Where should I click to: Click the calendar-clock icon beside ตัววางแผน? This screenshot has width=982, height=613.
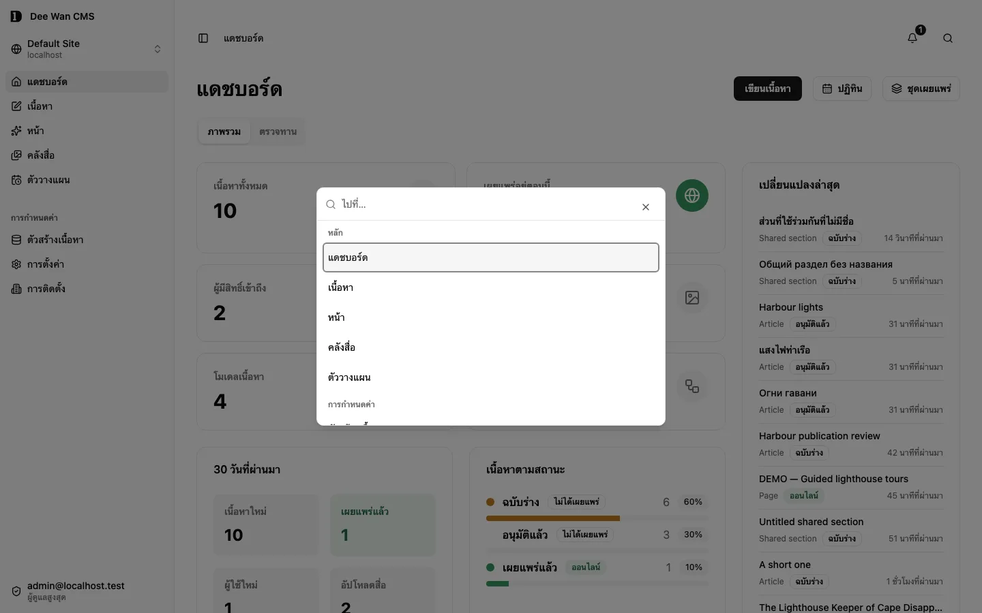coord(16,180)
